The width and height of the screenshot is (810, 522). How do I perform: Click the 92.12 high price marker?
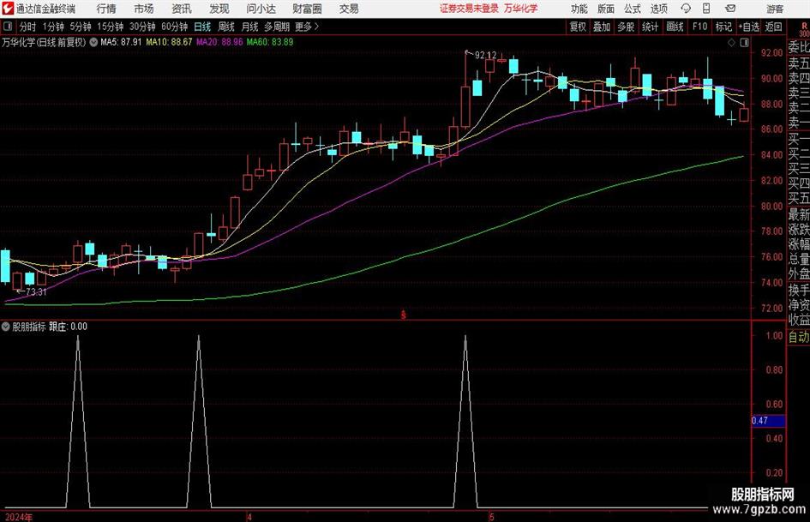pyautogui.click(x=486, y=56)
